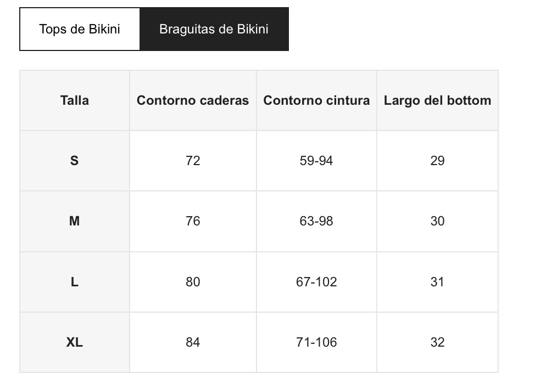Click waist range 59-94 cell
The height and width of the screenshot is (390, 535).
tap(316, 161)
